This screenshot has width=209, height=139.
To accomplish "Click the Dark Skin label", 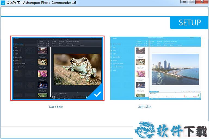I will (x=56, y=107).
